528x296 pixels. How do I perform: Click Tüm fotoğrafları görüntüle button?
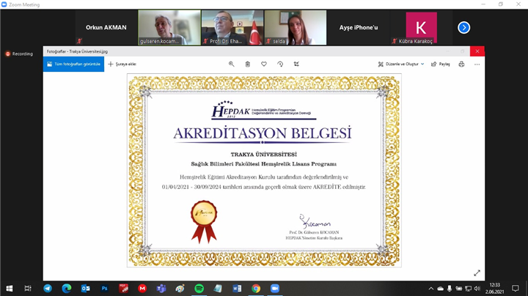(x=73, y=64)
